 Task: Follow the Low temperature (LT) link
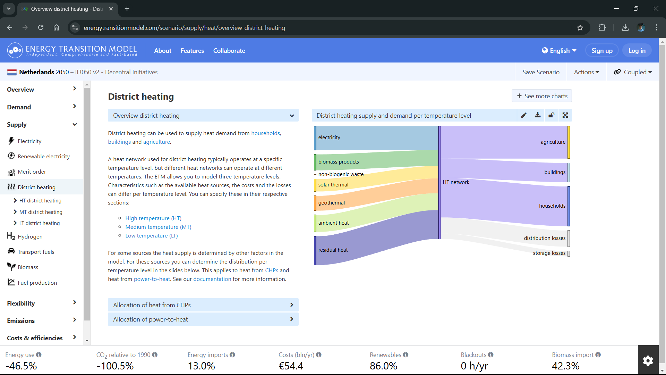coord(152,236)
